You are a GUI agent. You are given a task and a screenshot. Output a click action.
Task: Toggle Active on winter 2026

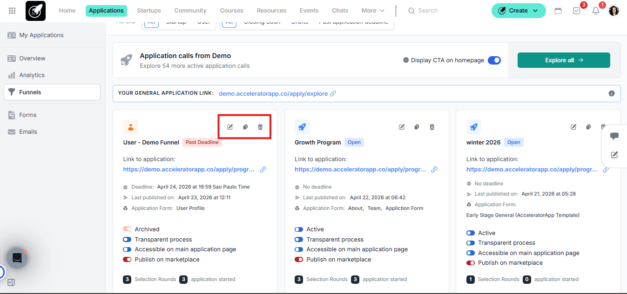click(x=471, y=233)
